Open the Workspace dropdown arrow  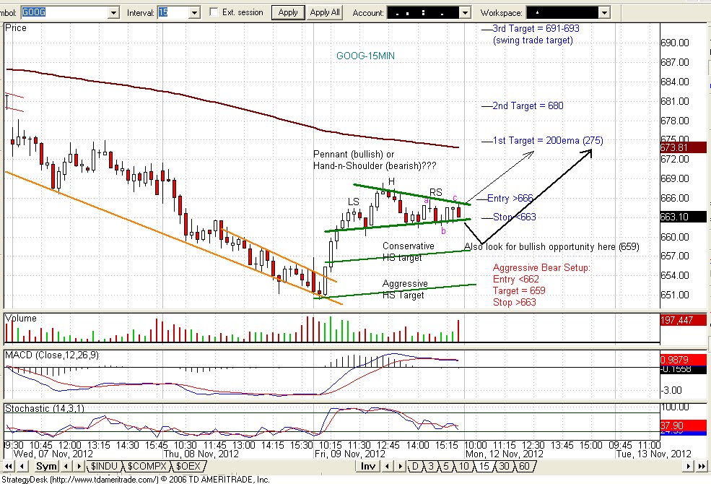click(x=604, y=13)
